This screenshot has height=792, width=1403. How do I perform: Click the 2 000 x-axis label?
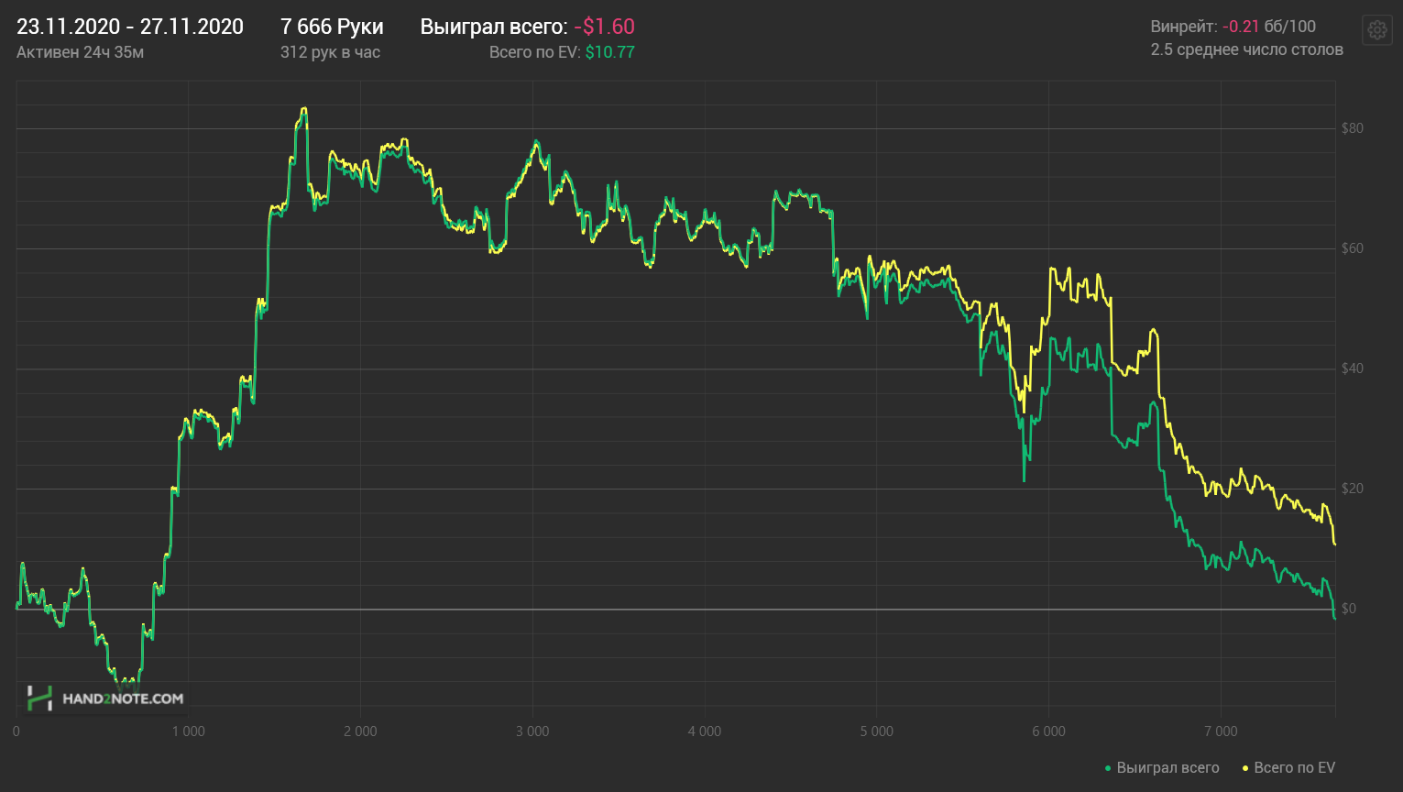tap(360, 731)
